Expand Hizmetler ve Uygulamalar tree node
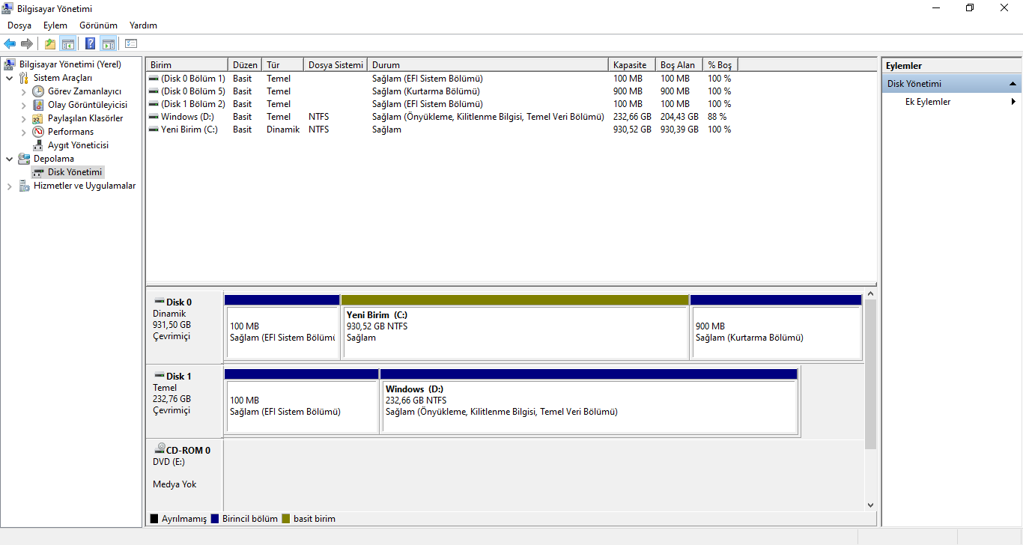Screen dimensions: 1023x545 click(x=9, y=186)
